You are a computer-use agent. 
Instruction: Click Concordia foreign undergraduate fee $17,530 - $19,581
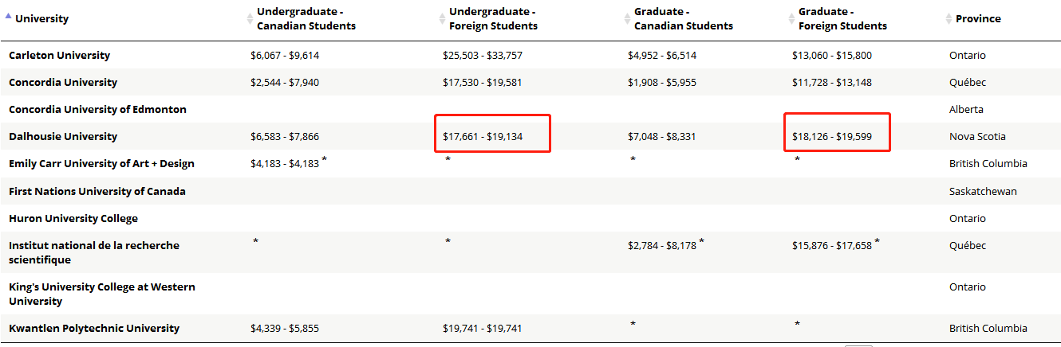(482, 82)
